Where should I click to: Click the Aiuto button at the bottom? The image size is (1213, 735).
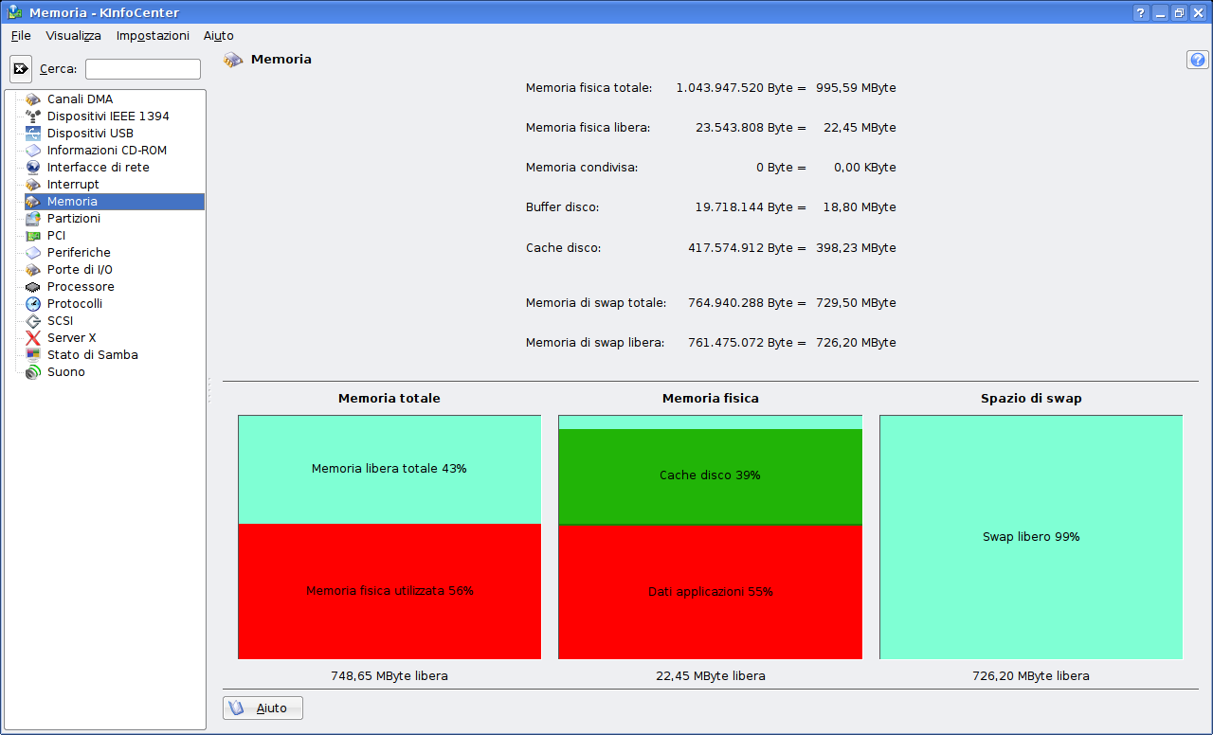(263, 708)
